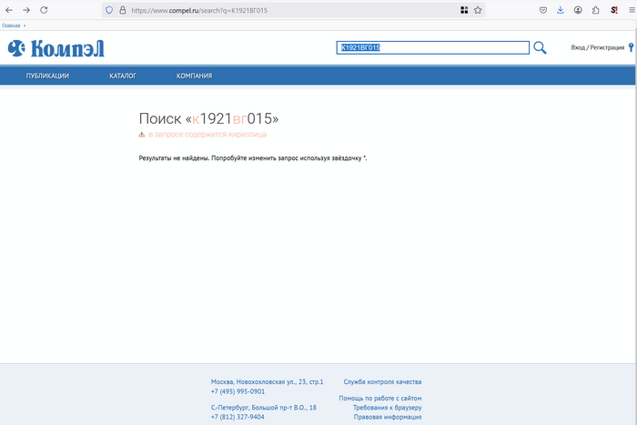This screenshot has height=425, width=637.
Task: Click the search field containing K1921ВГ015
Action: coord(432,47)
